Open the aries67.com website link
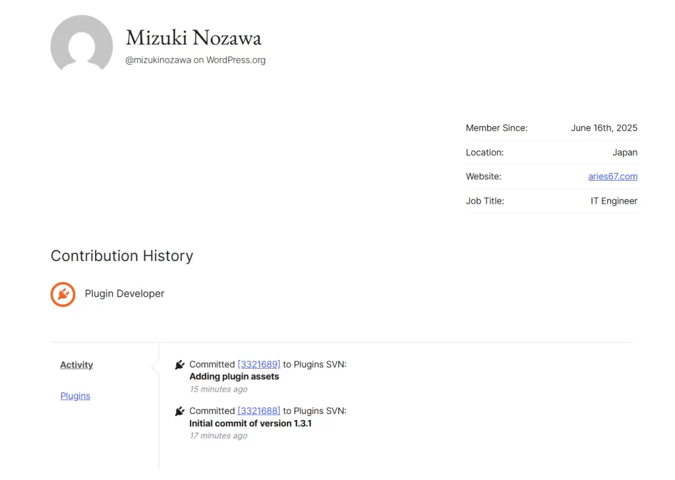Viewport: 675px width, 480px height. pyautogui.click(x=612, y=176)
